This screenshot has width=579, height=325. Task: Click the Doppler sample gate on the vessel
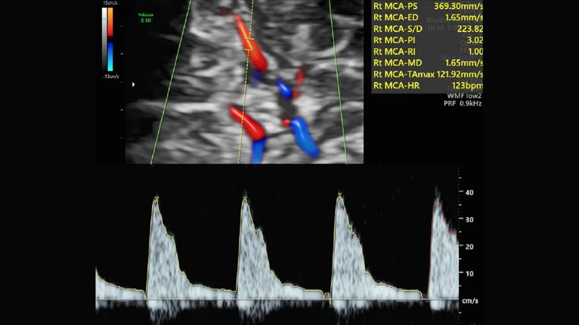point(250,44)
